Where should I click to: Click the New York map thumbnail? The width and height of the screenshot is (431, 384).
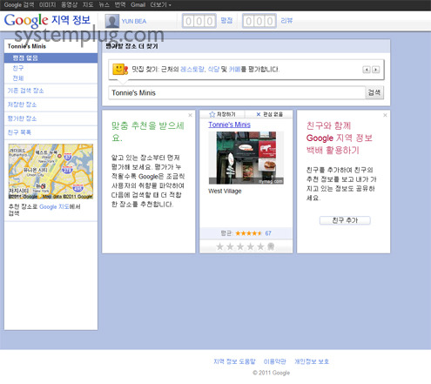tap(51, 172)
